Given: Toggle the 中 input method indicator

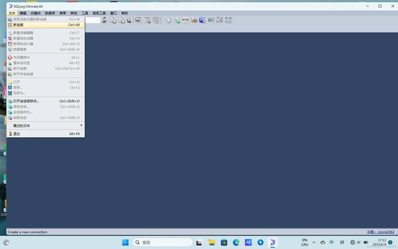Looking at the screenshot, I should (x=331, y=242).
